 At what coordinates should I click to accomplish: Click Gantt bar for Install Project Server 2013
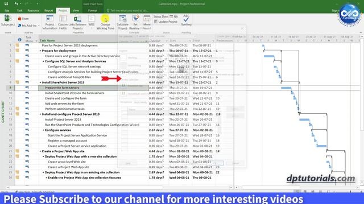[304, 120]
